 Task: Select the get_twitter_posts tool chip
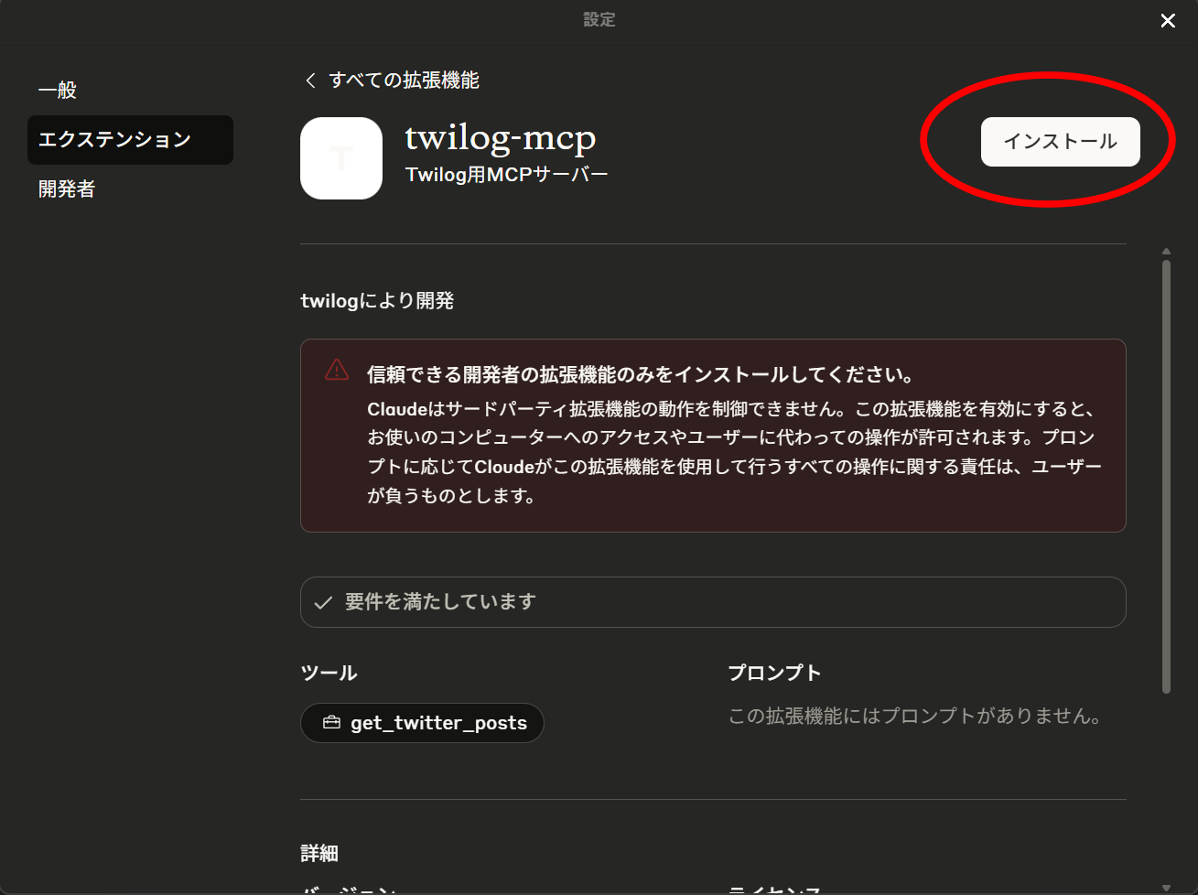tap(422, 723)
